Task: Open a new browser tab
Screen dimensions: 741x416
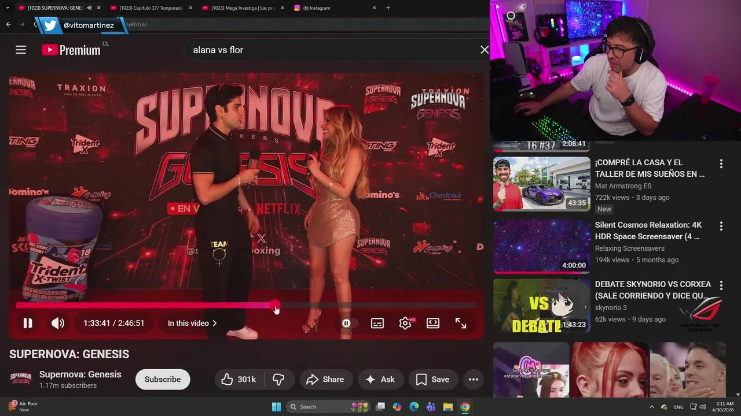Action: (x=388, y=8)
